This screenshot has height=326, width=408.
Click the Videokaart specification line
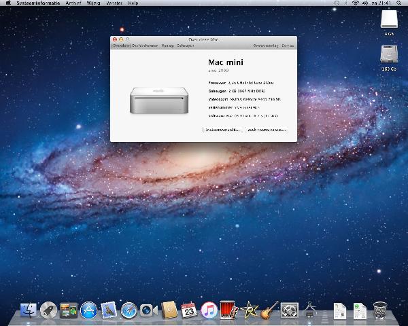click(245, 99)
